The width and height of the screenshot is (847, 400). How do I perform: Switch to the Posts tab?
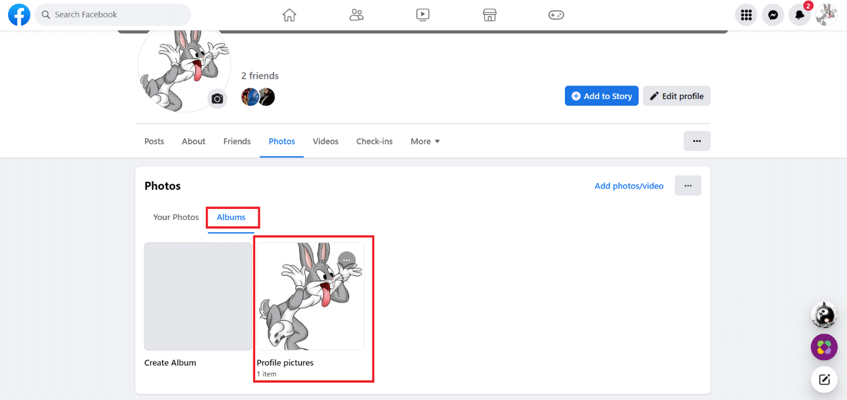(154, 141)
